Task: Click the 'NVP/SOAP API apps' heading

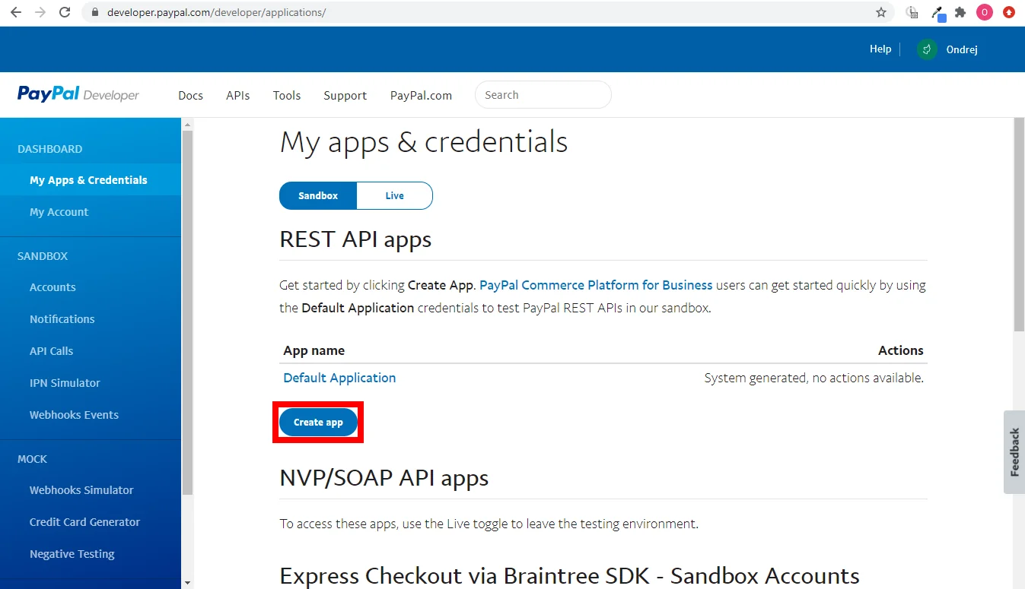Action: tap(384, 478)
